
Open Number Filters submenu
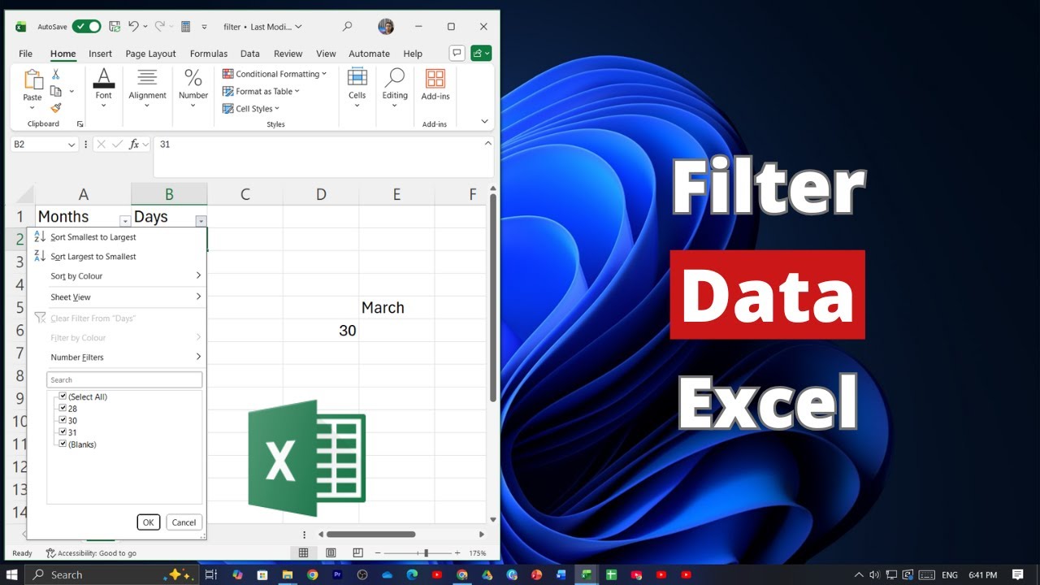(117, 357)
